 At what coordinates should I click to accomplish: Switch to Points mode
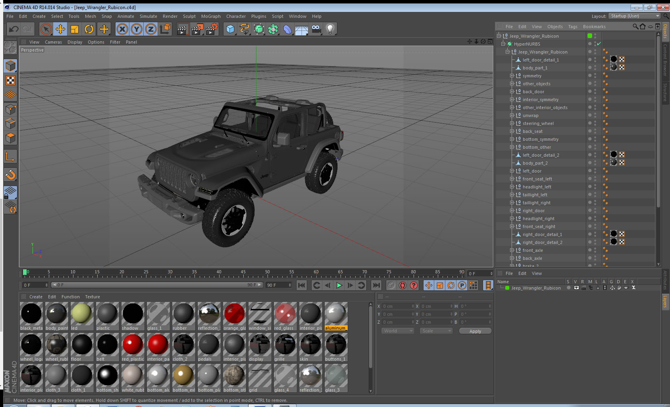[x=10, y=109]
